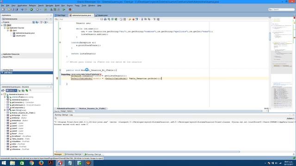
Task: Open the Build menu
Action: 57,6
